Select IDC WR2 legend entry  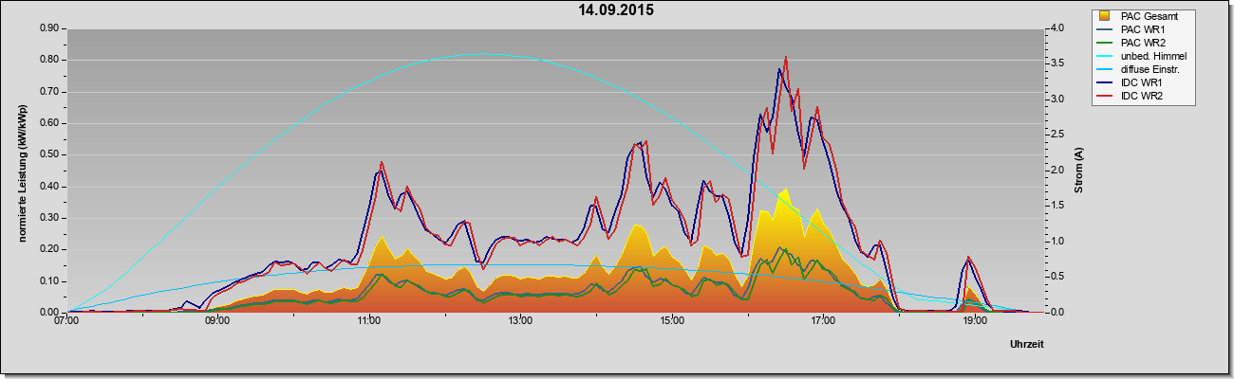pos(1142,96)
